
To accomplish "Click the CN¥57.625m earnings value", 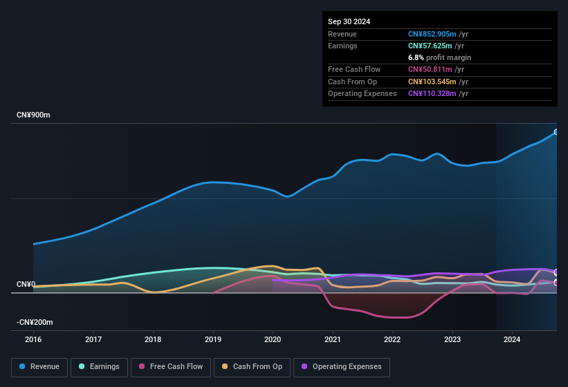I will click(x=430, y=46).
